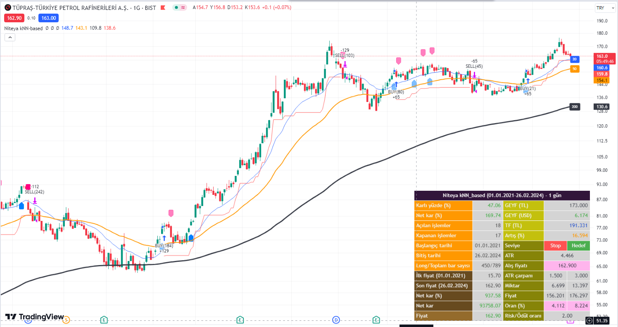Click the green Hedef cell in table
The image size is (618, 327).
[578, 246]
